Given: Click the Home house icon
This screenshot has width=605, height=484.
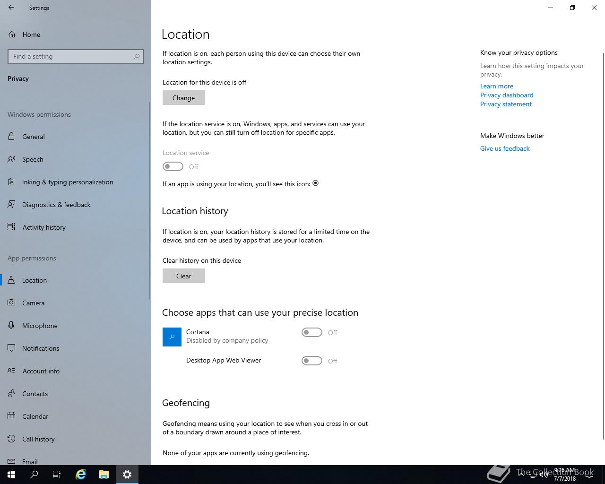Looking at the screenshot, I should tap(11, 35).
